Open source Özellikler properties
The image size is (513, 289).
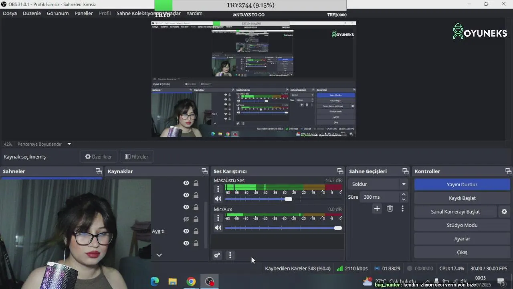click(x=99, y=157)
